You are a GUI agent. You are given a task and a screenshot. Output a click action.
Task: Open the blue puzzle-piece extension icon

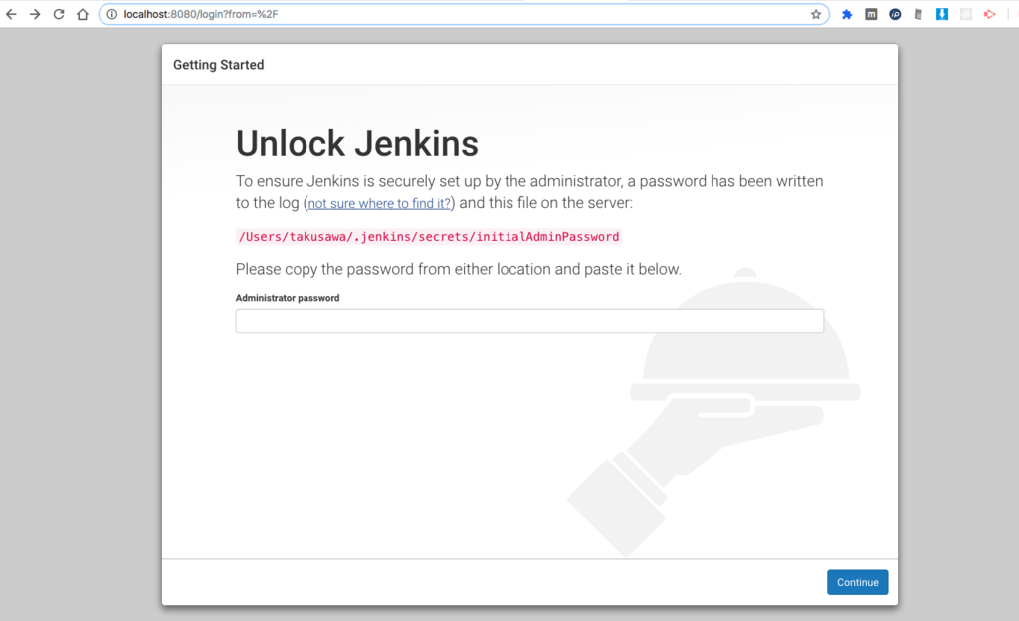pyautogui.click(x=847, y=14)
